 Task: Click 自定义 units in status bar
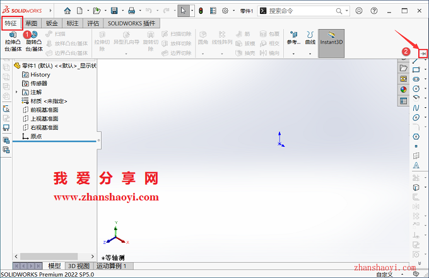(x=384, y=274)
